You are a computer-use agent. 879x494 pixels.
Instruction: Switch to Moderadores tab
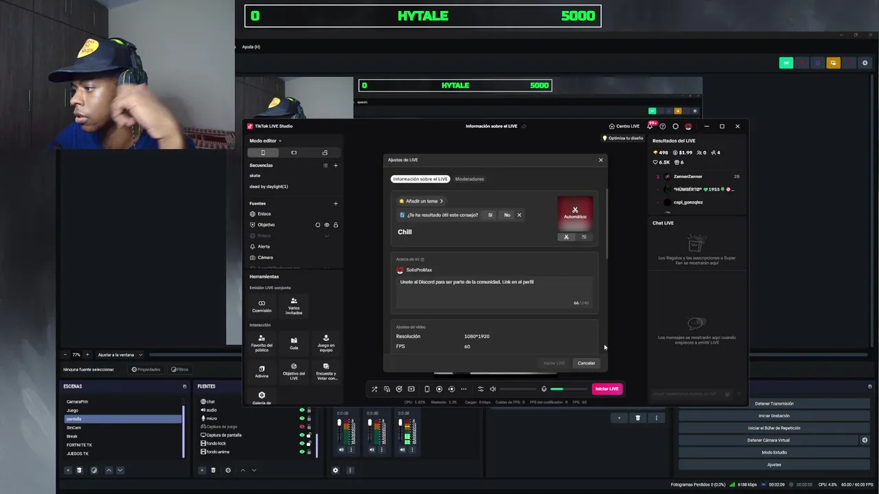click(x=470, y=179)
